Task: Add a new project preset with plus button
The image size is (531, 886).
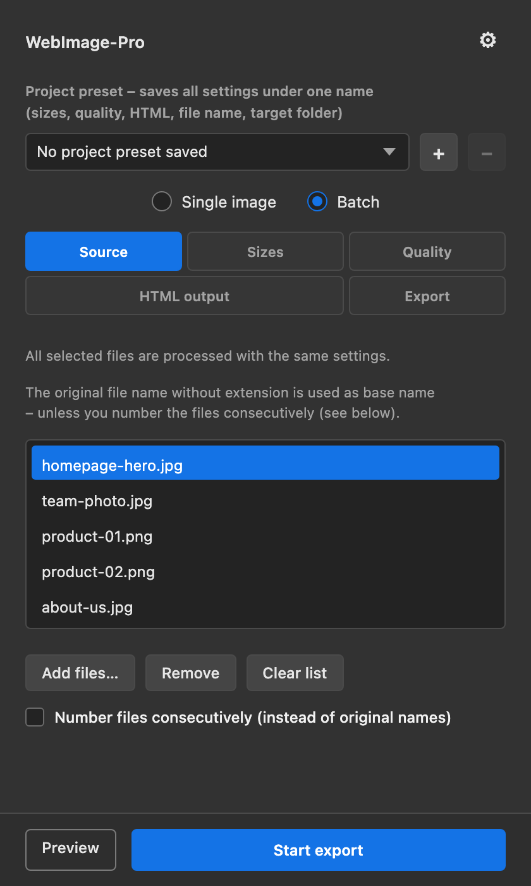Action: (439, 152)
